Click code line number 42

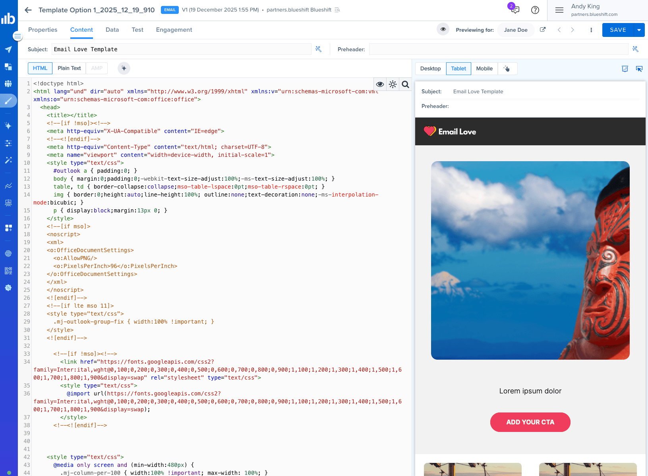coord(27,457)
